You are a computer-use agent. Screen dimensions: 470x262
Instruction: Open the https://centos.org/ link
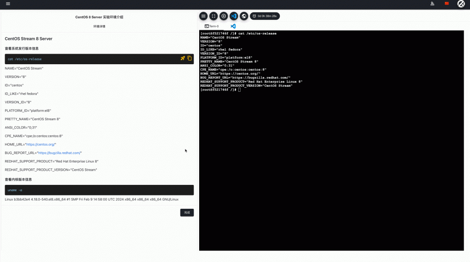[x=40, y=145]
